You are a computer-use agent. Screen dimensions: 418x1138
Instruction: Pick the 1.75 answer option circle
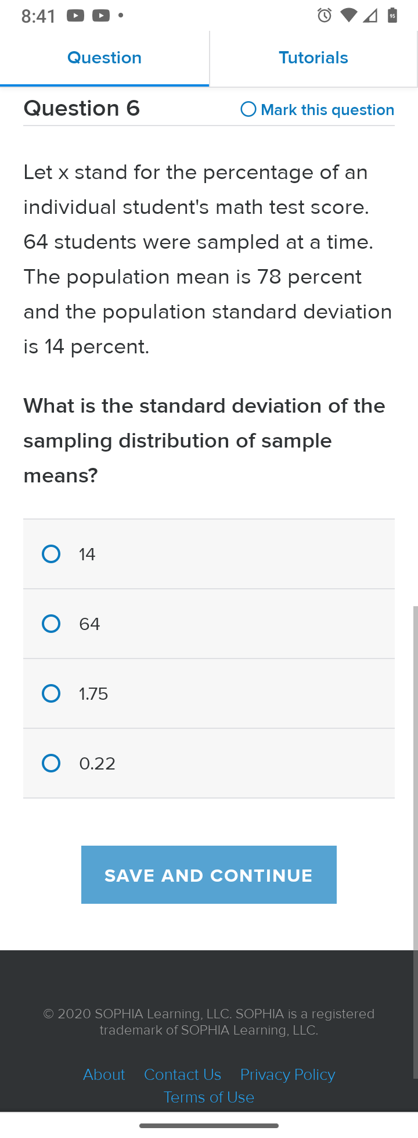(51, 693)
